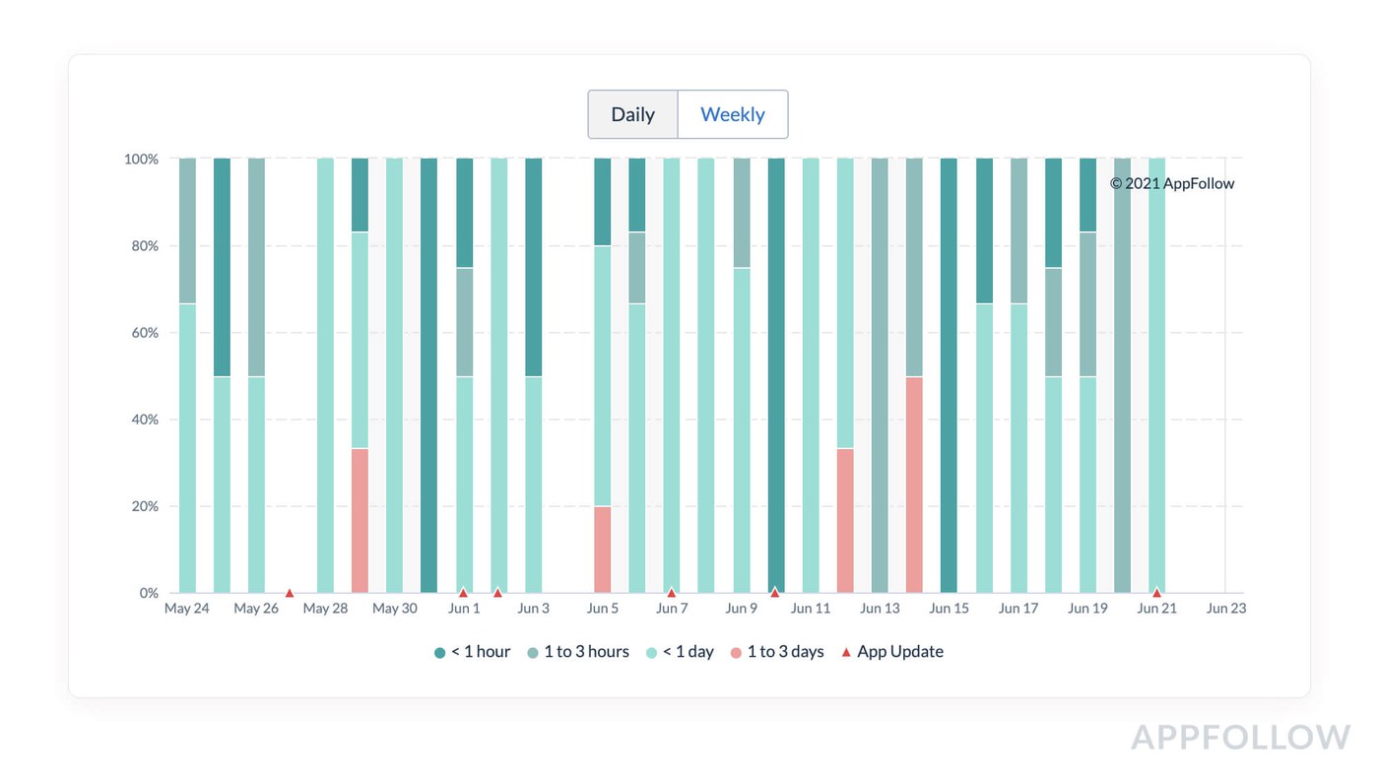This screenshot has width=1379, height=777.
Task: Click the App Update triangle at Jun 1
Action: [x=463, y=593]
